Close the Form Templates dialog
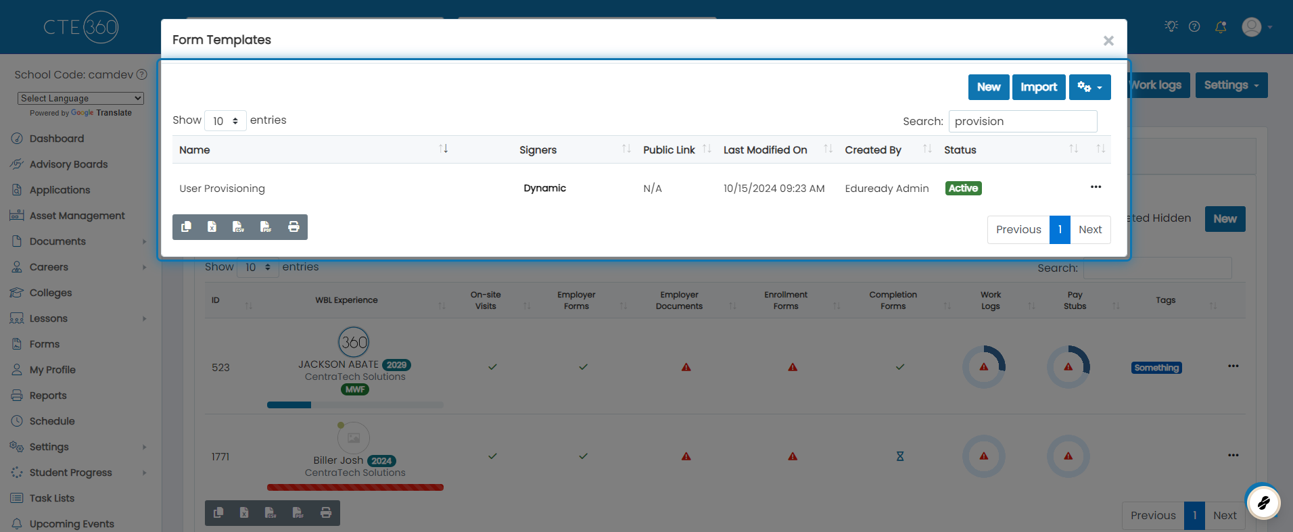1293x532 pixels. pyautogui.click(x=1108, y=41)
